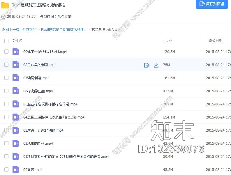
Task: Open file 05企业标准项目样板标准传递.mp4
Action: point(50,104)
